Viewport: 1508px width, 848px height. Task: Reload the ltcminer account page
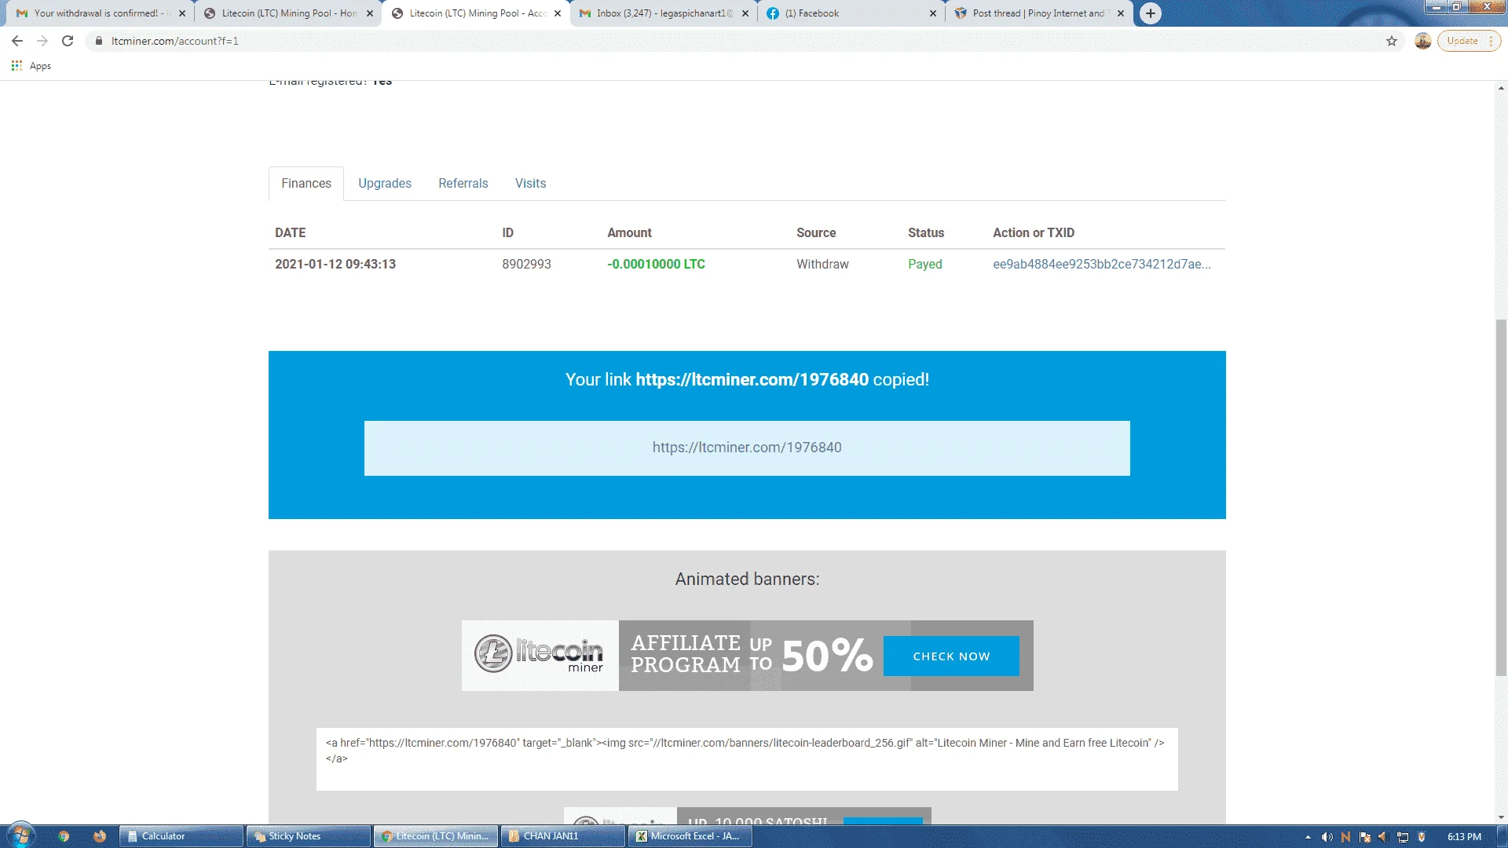click(68, 41)
